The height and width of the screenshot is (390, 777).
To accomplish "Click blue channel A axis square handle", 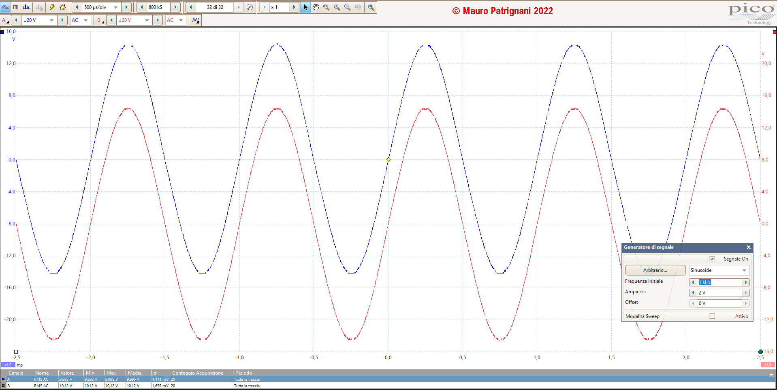I will click(2, 32).
